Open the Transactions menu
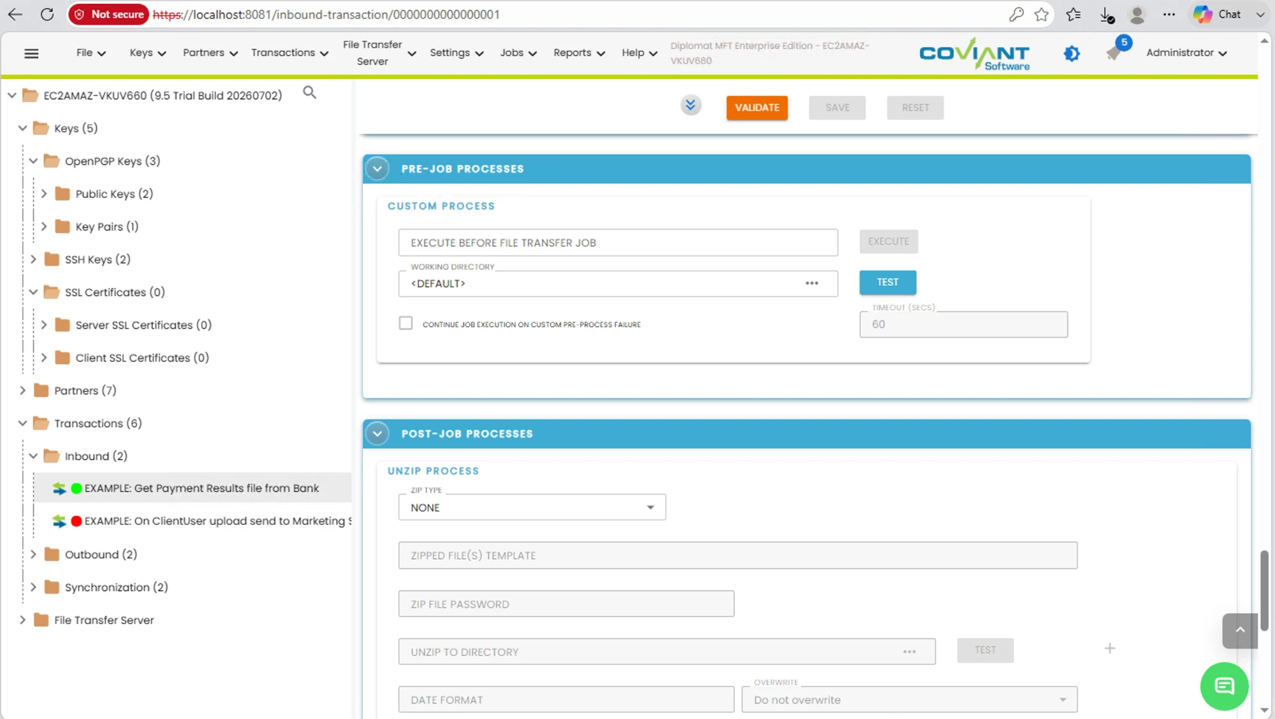The image size is (1275, 719). pos(289,53)
